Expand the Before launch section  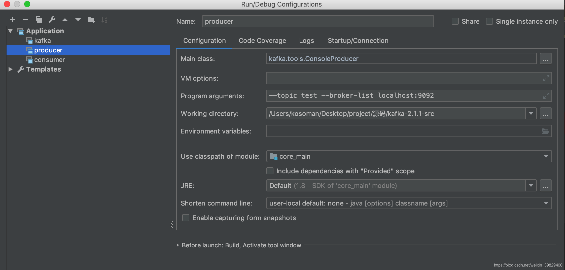(x=178, y=245)
